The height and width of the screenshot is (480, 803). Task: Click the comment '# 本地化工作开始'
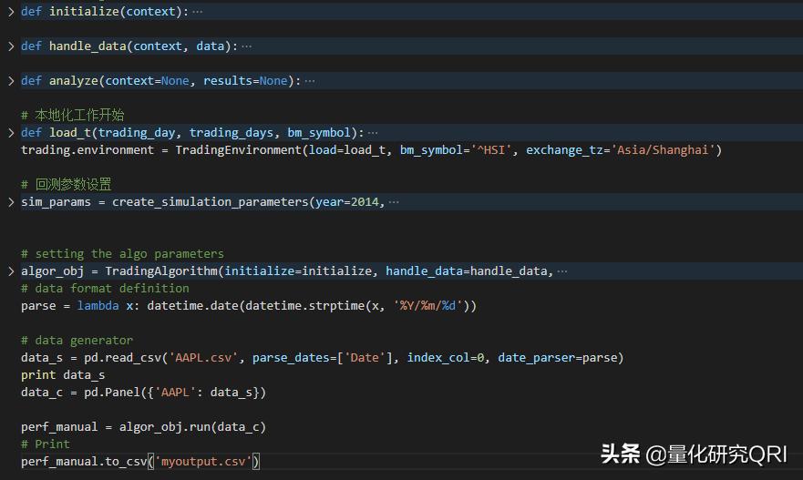[72, 115]
